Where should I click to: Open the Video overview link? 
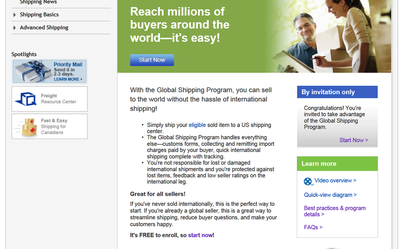335,180
